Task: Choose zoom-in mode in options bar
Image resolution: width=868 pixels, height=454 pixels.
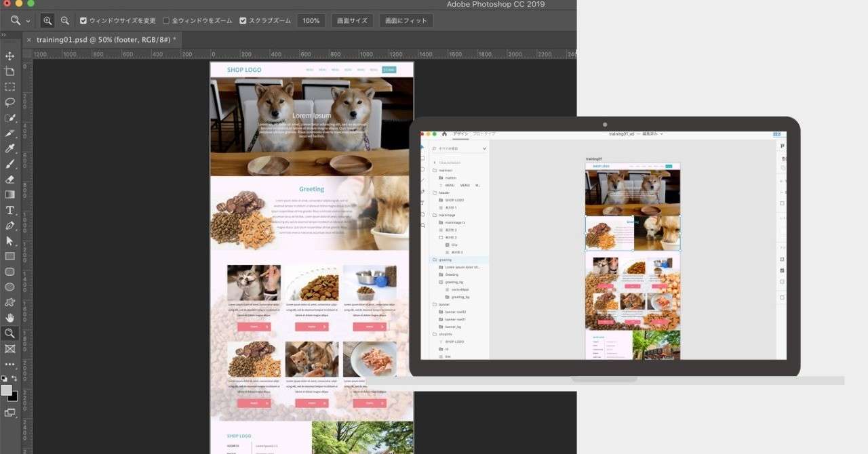Action: pos(47,21)
